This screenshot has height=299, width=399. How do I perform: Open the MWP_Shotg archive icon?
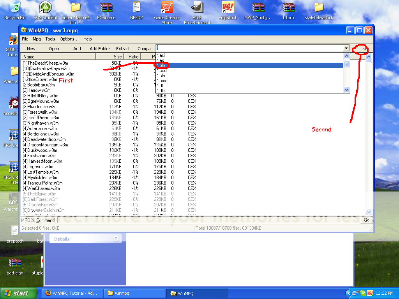(258, 8)
